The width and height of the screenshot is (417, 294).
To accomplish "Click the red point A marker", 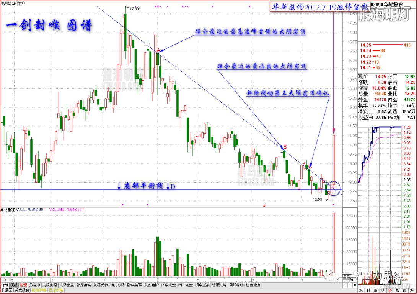I will [158, 50].
